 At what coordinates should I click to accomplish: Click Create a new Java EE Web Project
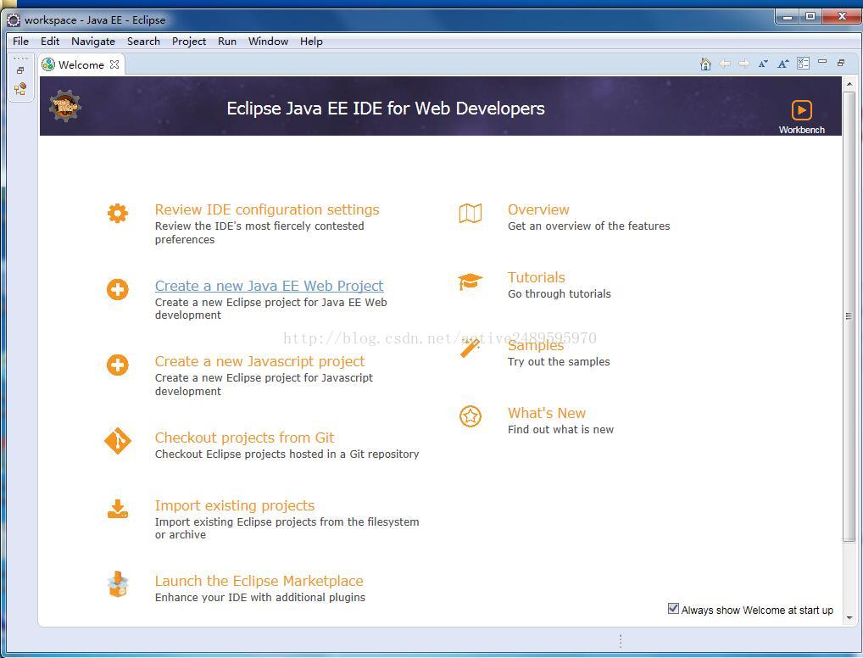[269, 286]
